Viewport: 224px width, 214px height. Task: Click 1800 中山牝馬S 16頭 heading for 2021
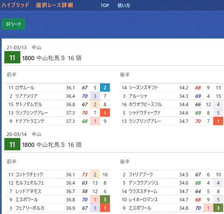pyautogui.click(x=52, y=58)
